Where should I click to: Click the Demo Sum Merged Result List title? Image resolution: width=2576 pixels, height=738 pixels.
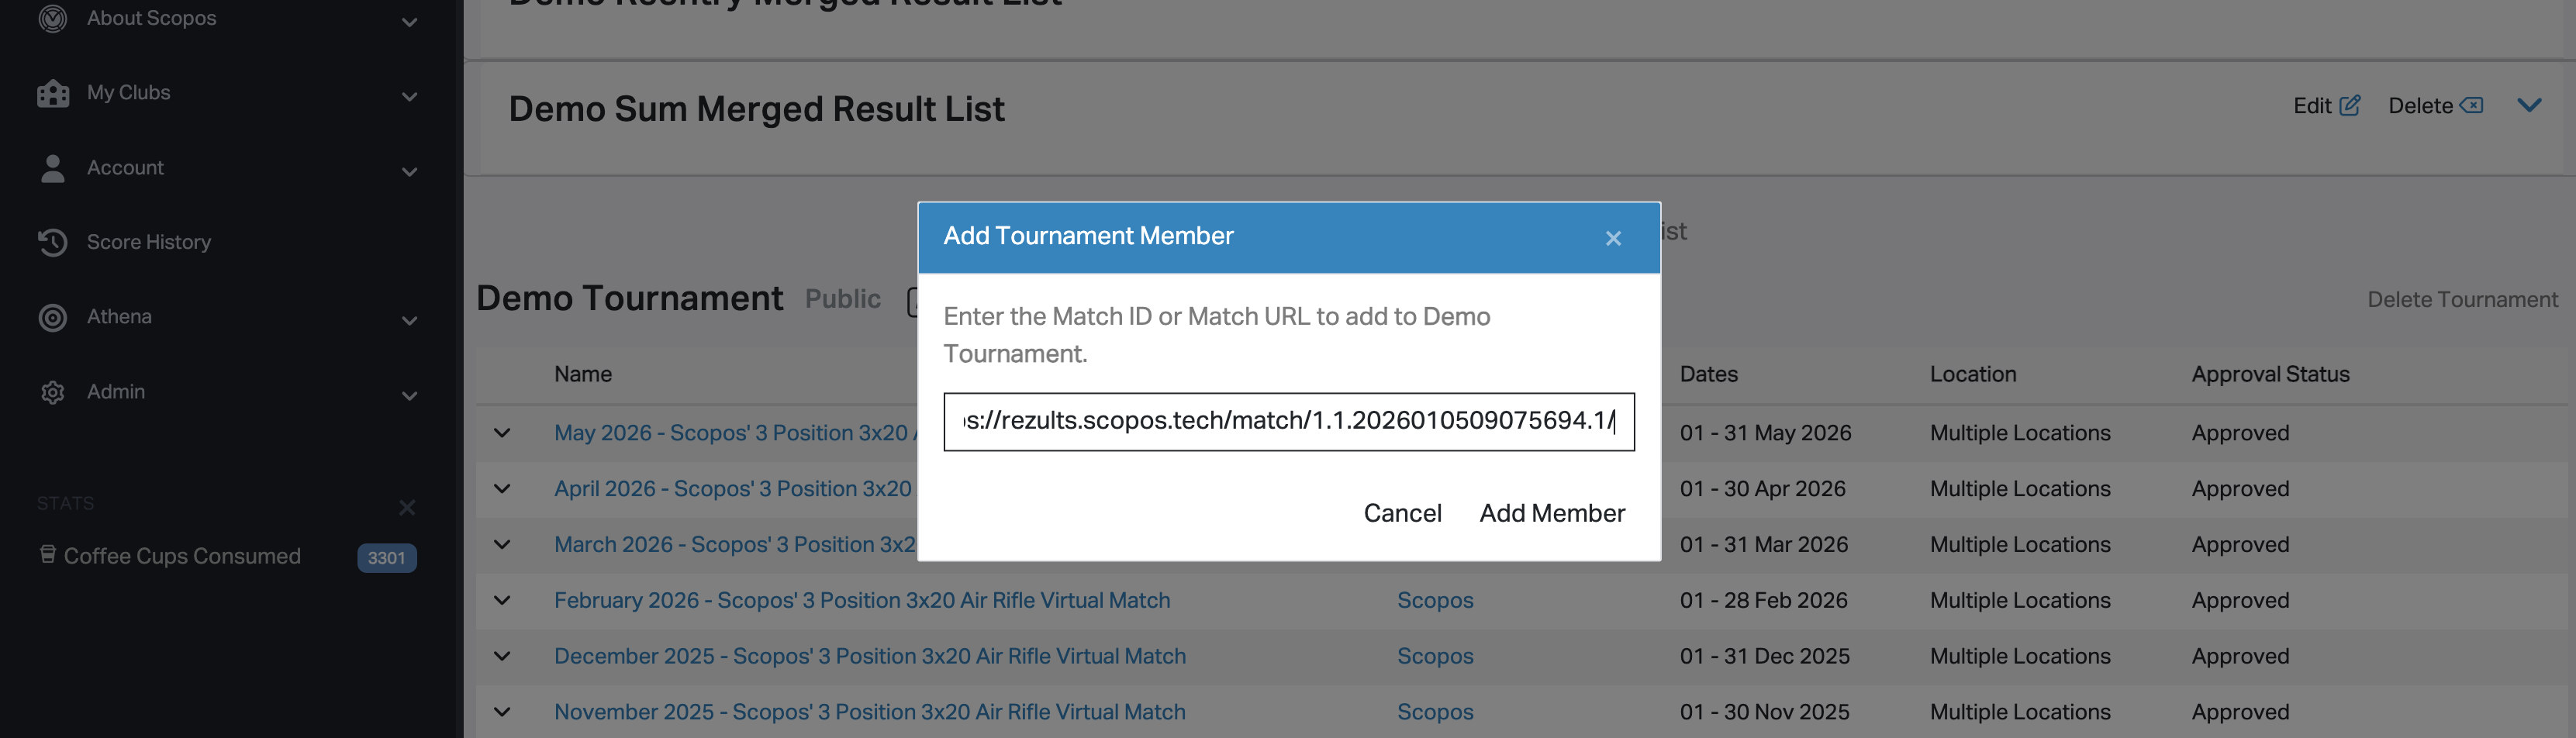(x=756, y=109)
